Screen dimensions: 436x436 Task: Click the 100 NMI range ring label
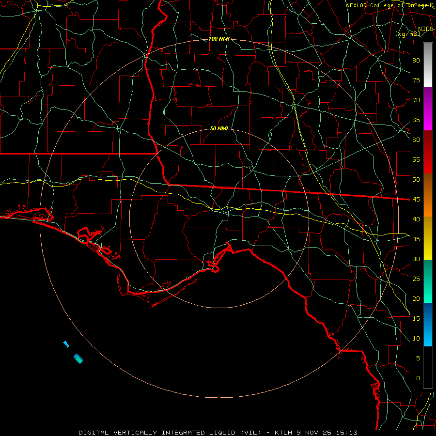[x=219, y=39]
